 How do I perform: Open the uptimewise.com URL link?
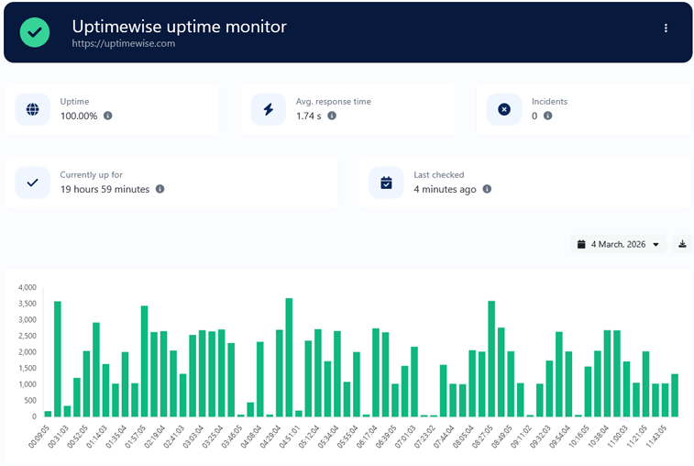pyautogui.click(x=123, y=43)
